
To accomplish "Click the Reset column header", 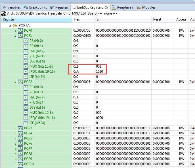I will tap(163, 19).
